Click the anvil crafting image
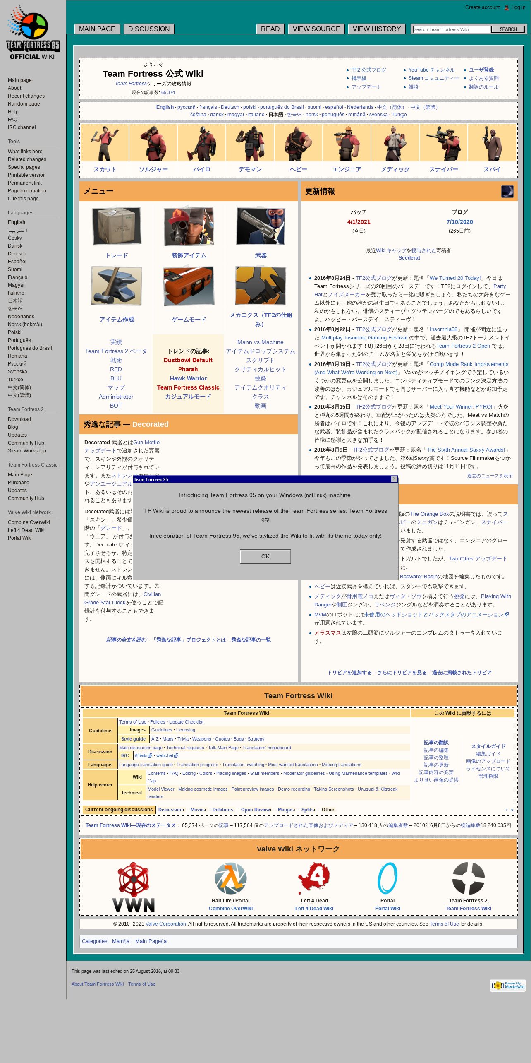The height and width of the screenshot is (1063, 531). click(x=117, y=286)
